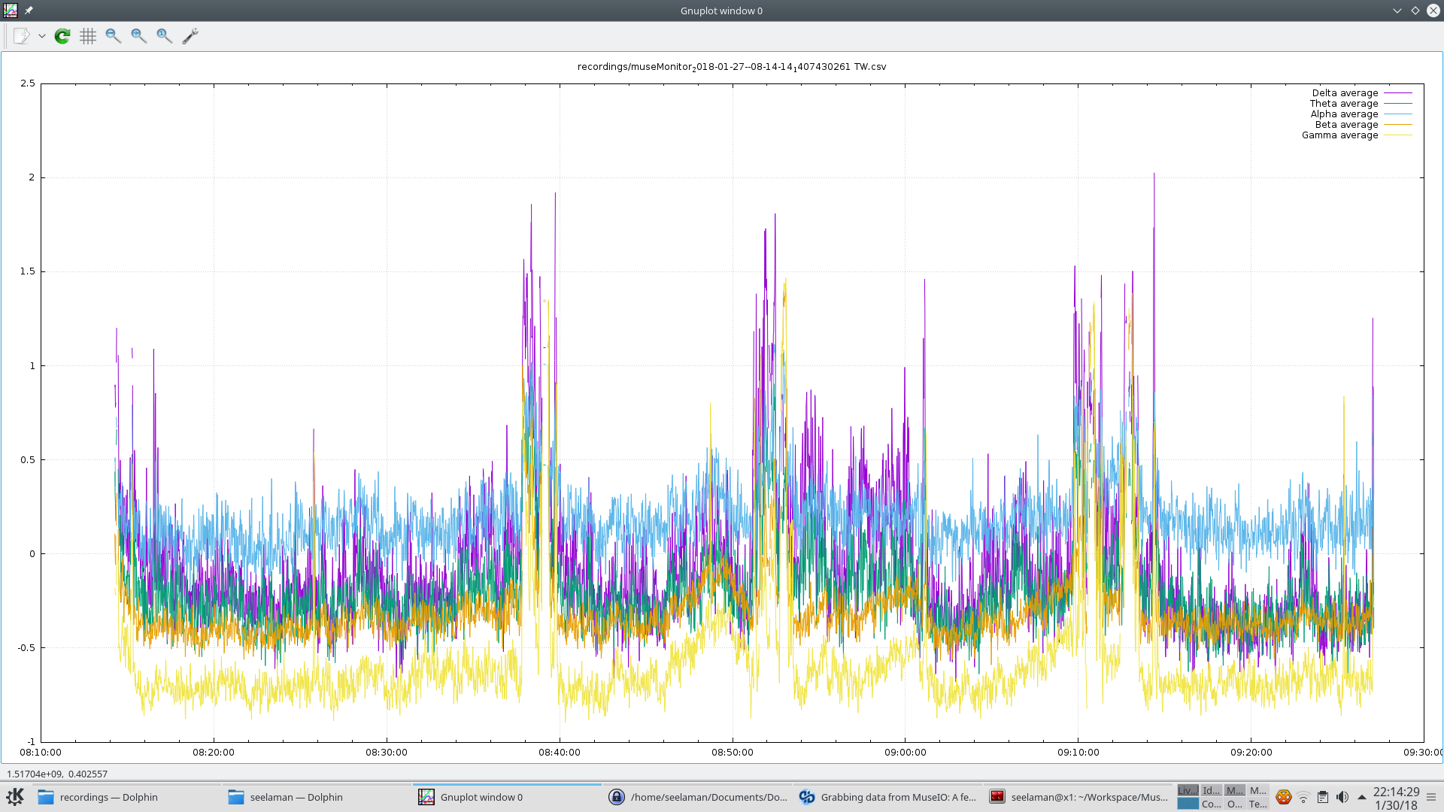Zoom in with the plus magnifier
This screenshot has width=1444, height=812.
tap(139, 36)
